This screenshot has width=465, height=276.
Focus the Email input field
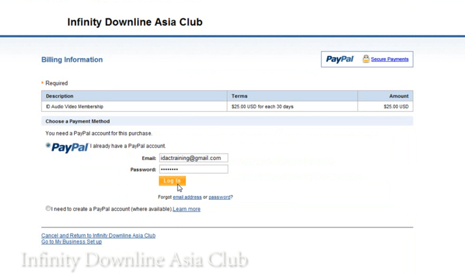194,158
